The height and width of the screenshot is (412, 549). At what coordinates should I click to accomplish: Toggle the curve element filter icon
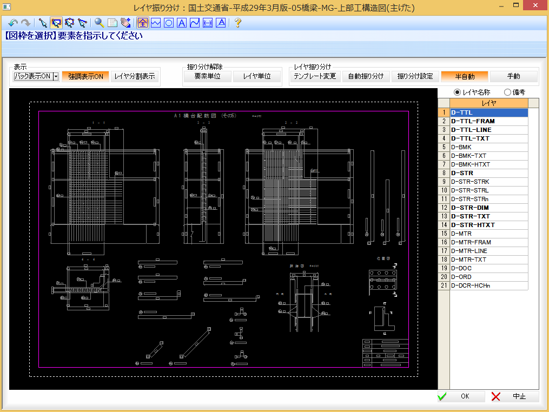coord(195,23)
